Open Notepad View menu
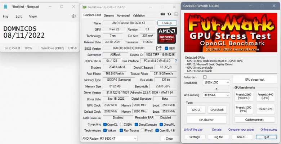281x144 pixels. tap(33, 16)
